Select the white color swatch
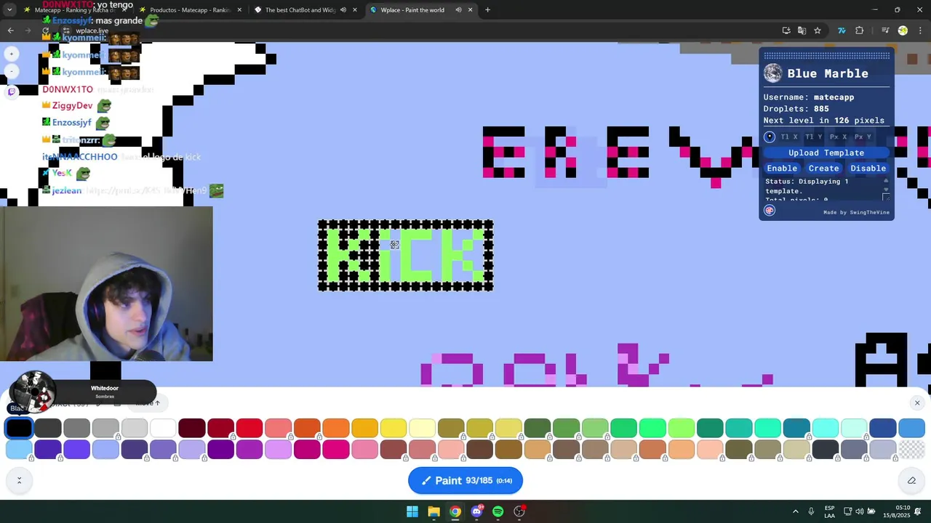 [x=163, y=428]
